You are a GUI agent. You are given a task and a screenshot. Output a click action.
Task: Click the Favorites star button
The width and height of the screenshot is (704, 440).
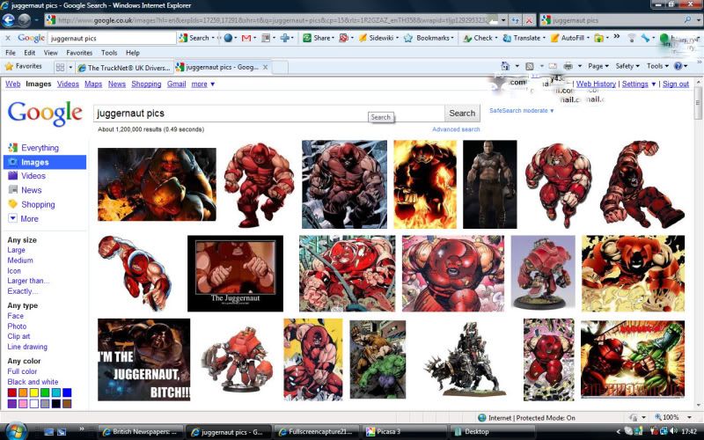pyautogui.click(x=24, y=67)
